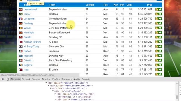Collapse the frameContentHolder div node
The width and height of the screenshot is (181, 101).
point(46,83)
